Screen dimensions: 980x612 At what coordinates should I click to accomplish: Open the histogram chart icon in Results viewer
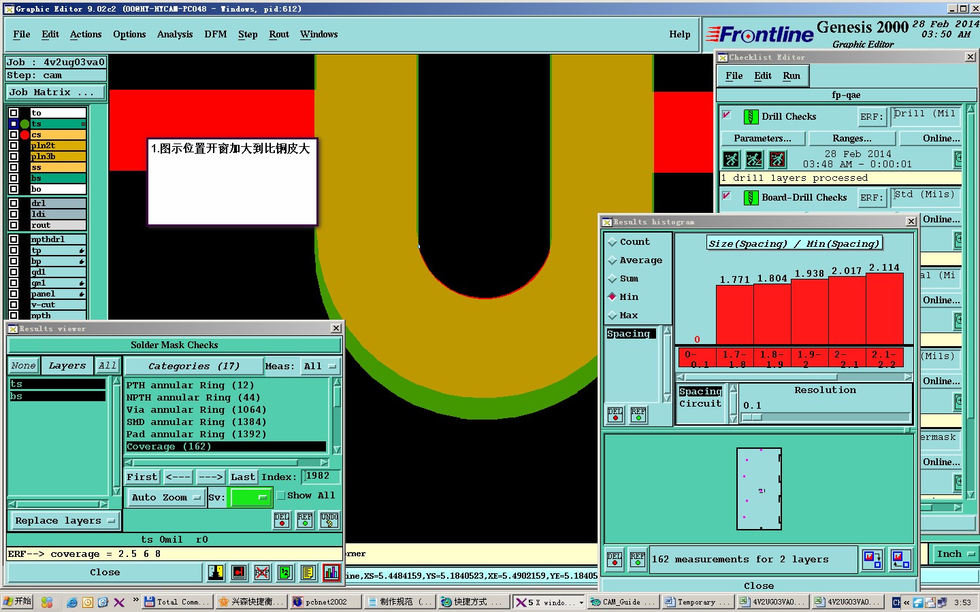(x=331, y=573)
